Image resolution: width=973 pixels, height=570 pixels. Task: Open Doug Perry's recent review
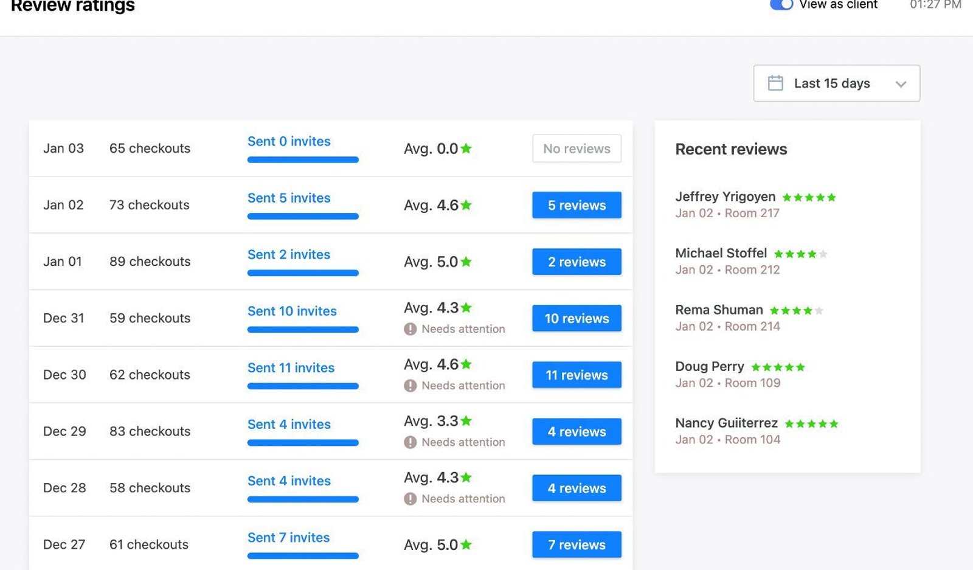(x=741, y=374)
